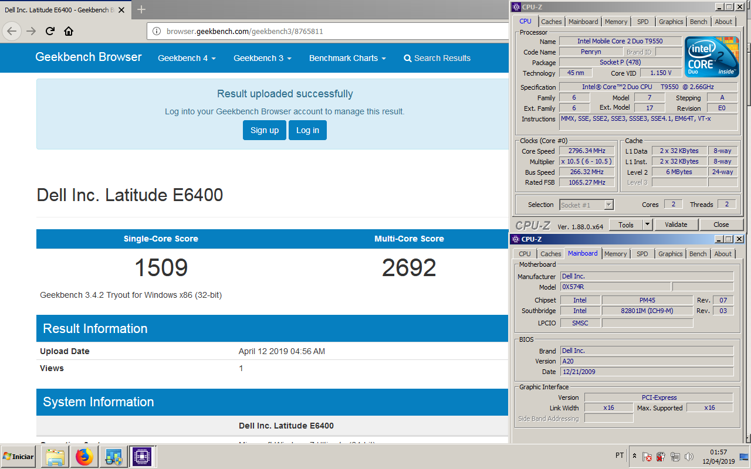The image size is (751, 469).
Task: Click the Level 2 cache 6 MBytes value
Action: point(679,172)
